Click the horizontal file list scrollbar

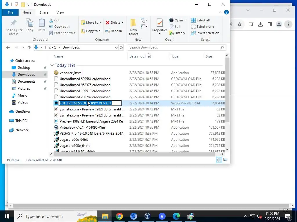coord(134,154)
